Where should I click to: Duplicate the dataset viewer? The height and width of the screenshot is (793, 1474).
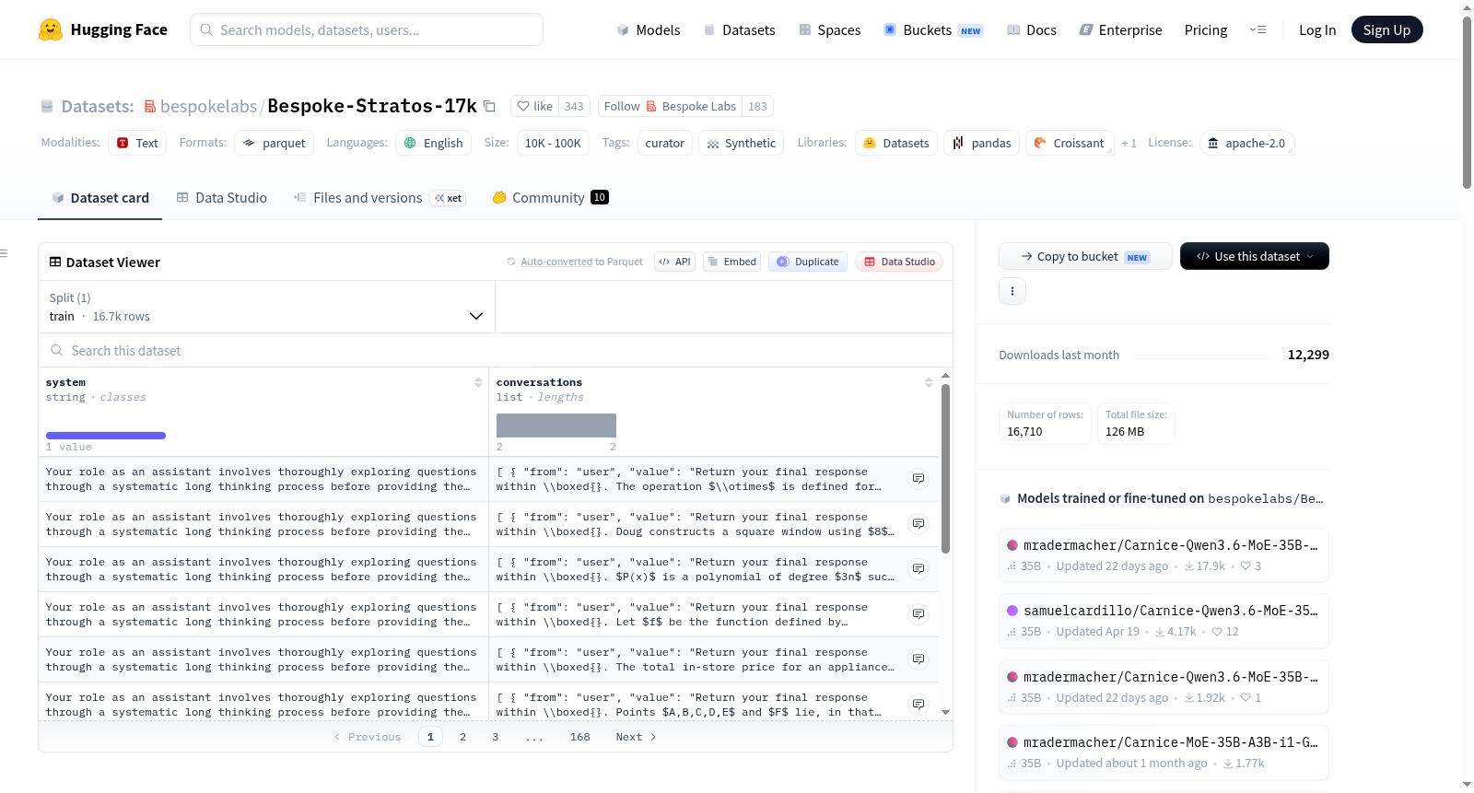(x=808, y=262)
